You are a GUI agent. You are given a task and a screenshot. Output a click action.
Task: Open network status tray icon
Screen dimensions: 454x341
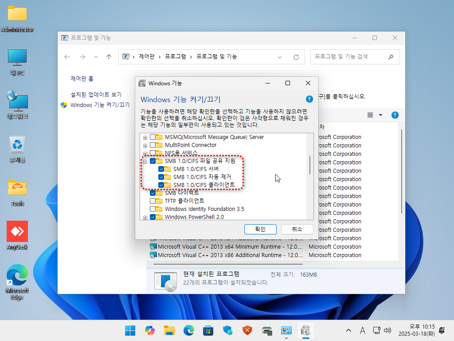coord(377,330)
